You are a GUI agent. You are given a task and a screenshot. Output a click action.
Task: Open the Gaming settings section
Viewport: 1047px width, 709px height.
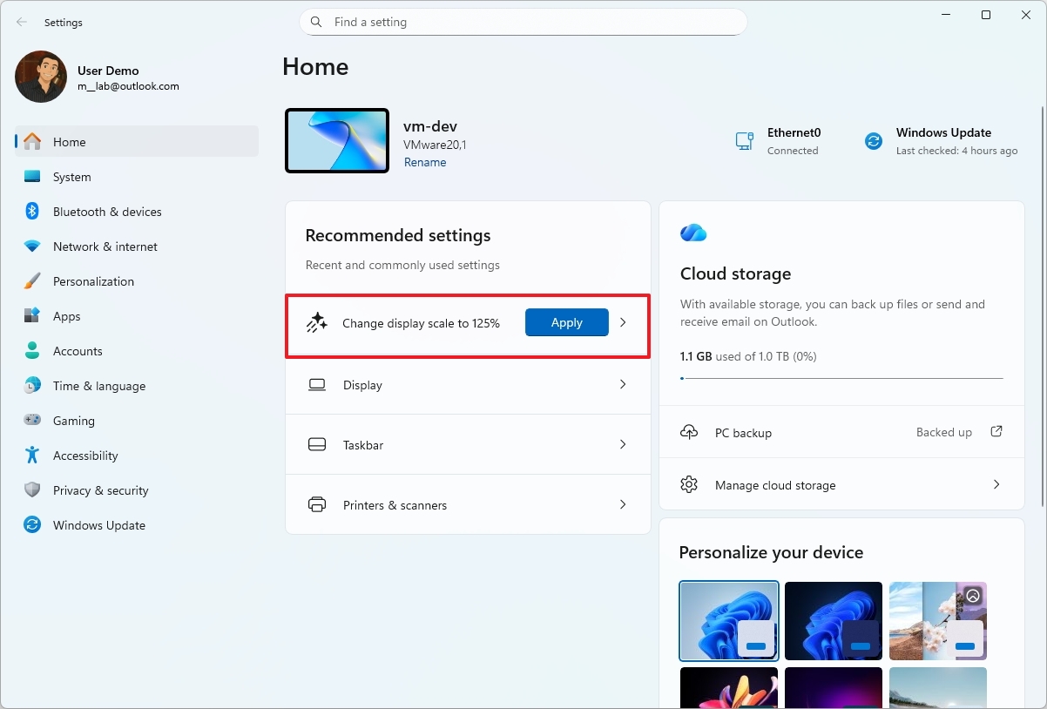point(33,421)
